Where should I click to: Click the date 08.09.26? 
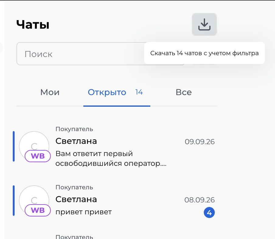[x=200, y=200]
